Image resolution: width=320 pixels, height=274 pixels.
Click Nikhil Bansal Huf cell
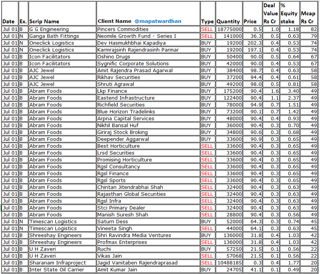149,125
